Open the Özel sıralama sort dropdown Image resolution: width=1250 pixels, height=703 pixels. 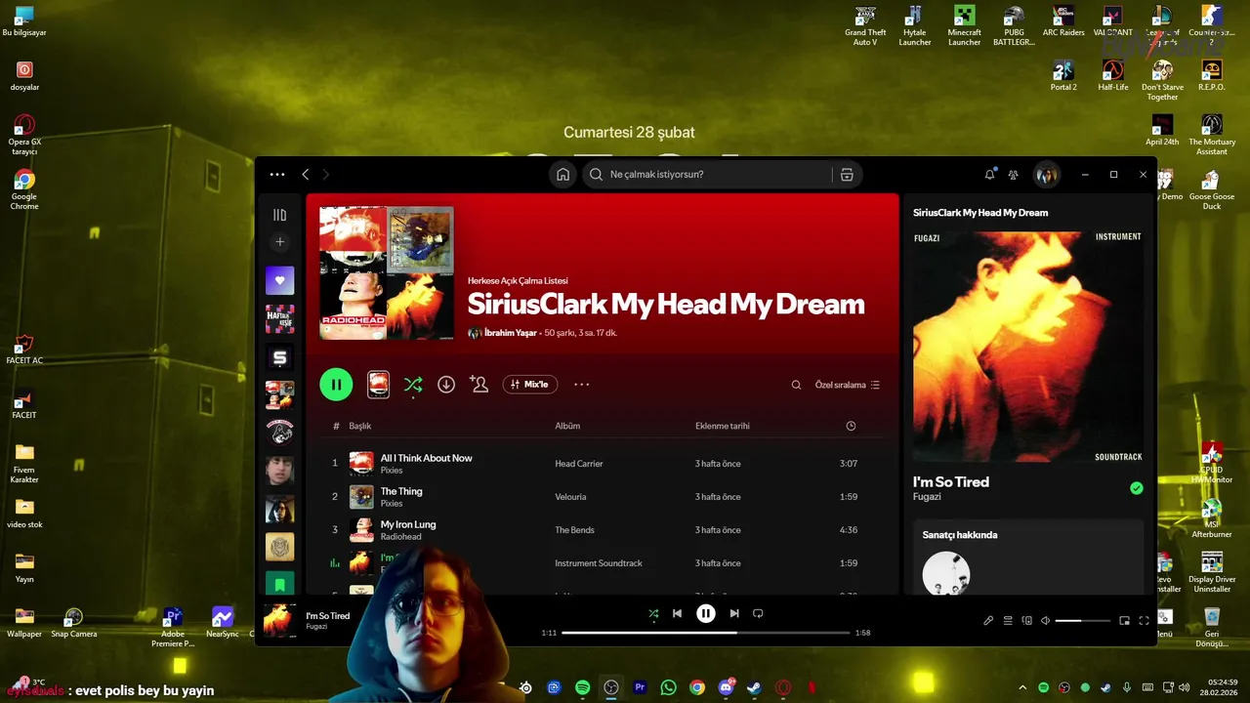pyautogui.click(x=848, y=385)
